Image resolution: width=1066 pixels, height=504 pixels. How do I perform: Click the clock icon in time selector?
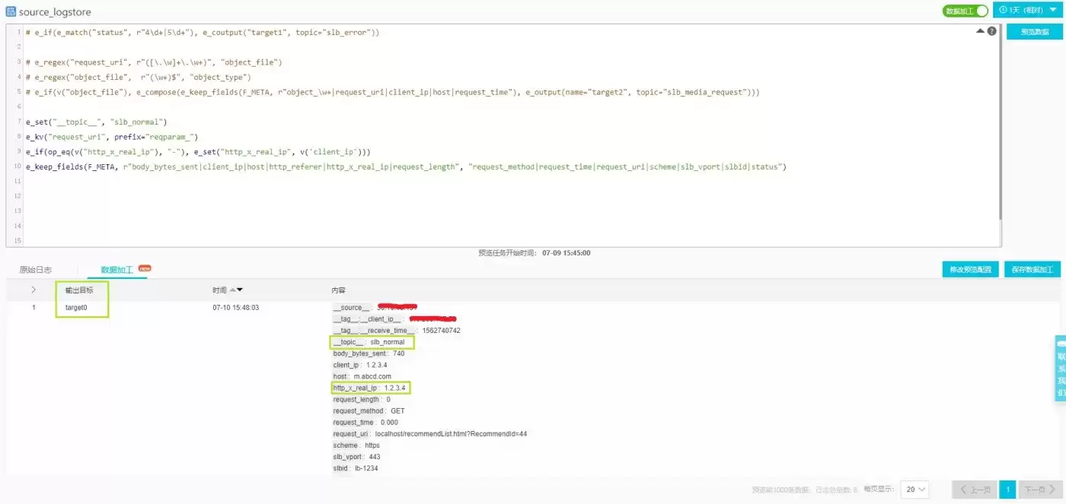click(1003, 10)
